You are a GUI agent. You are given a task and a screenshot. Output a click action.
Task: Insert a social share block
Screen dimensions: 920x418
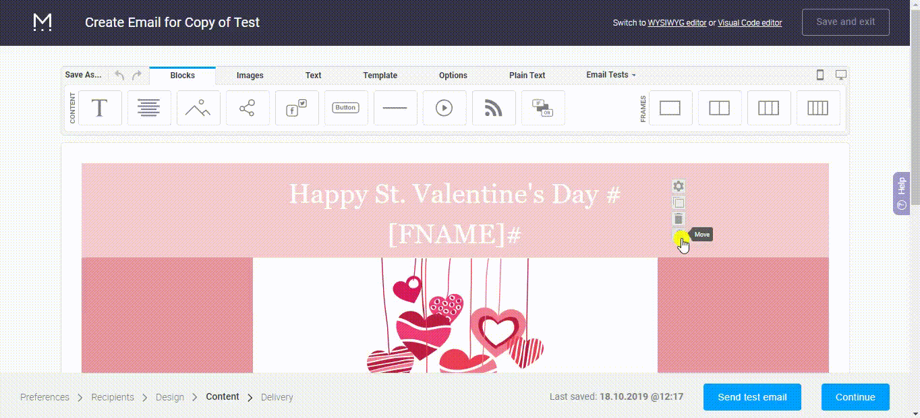click(x=248, y=108)
